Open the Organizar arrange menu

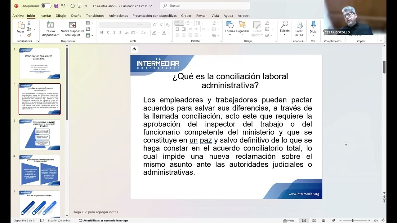click(243, 28)
